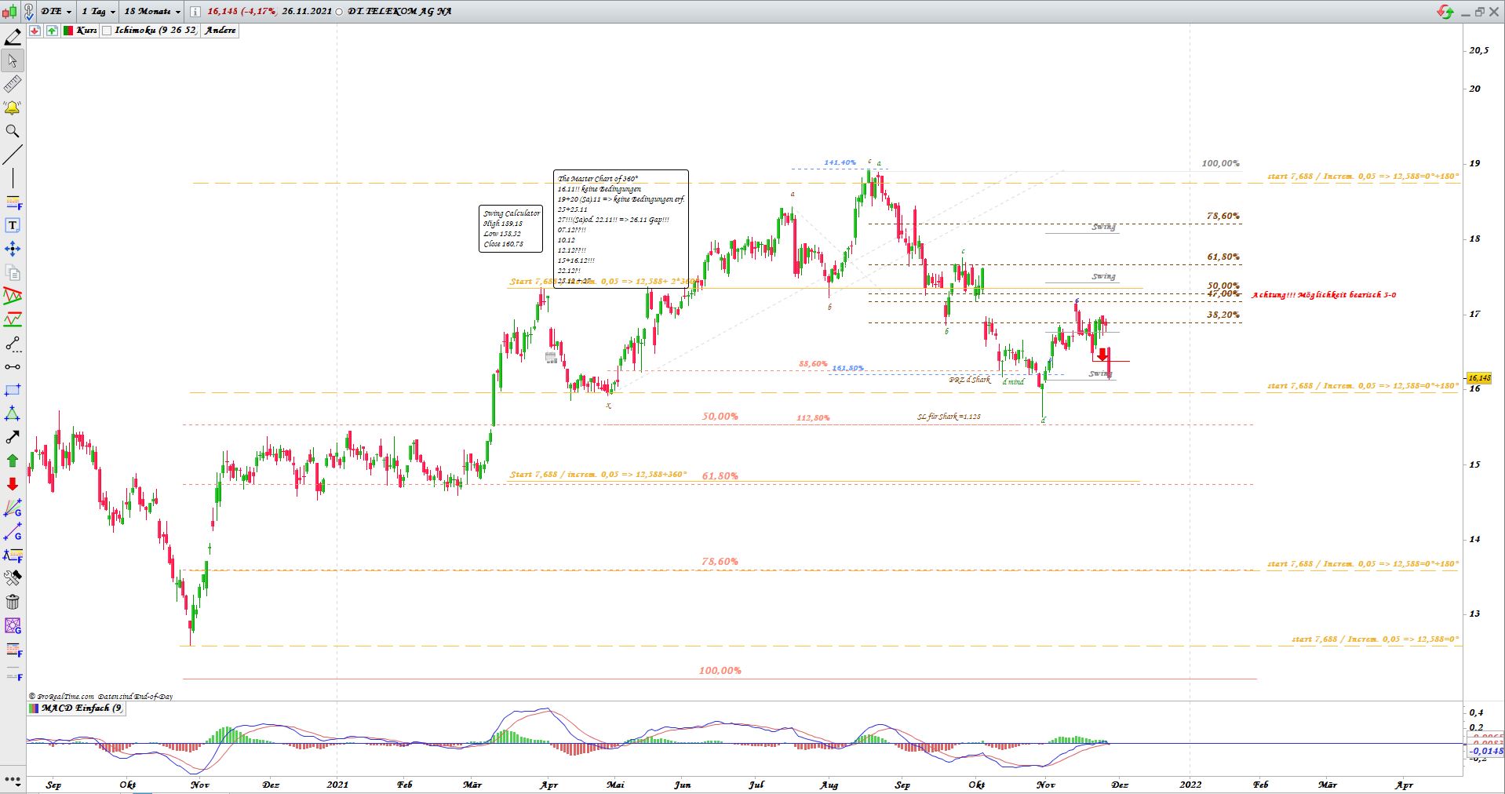Image resolution: width=1505 pixels, height=794 pixels.
Task: Select the black arrow drawing tool
Action: pos(13,437)
